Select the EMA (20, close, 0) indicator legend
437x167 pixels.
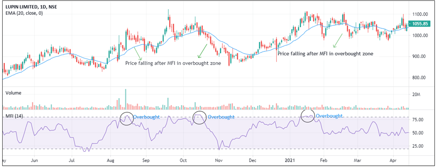coord(24,13)
